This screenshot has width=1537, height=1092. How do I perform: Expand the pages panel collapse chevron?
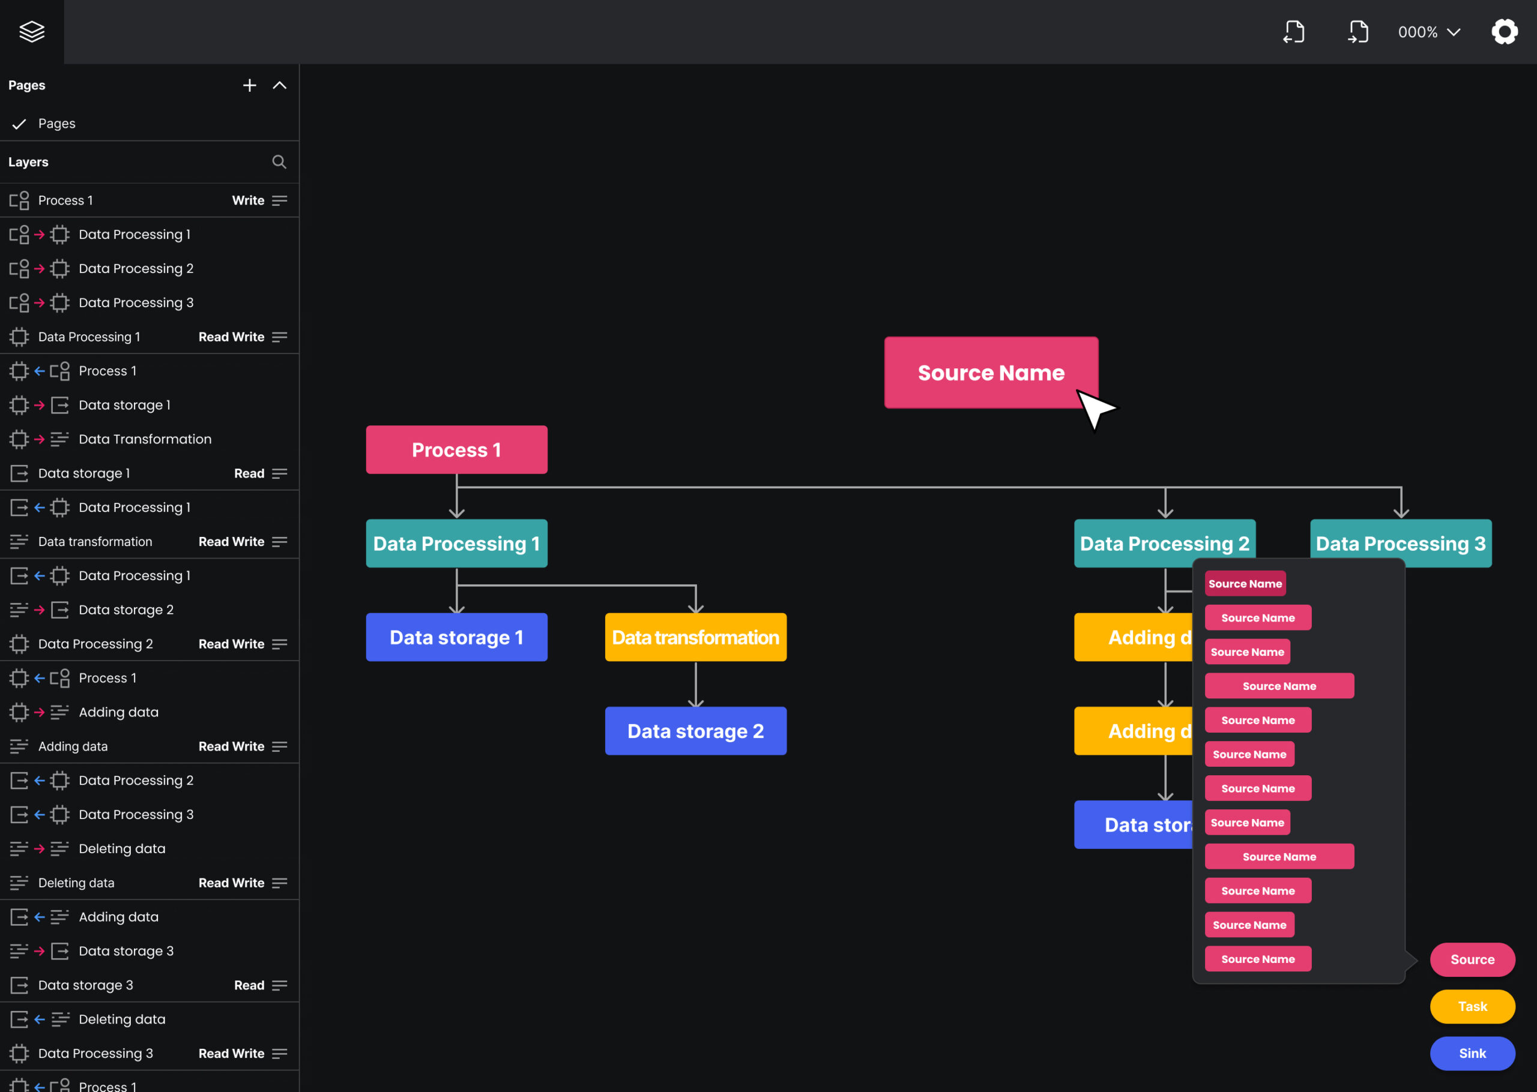coord(280,85)
